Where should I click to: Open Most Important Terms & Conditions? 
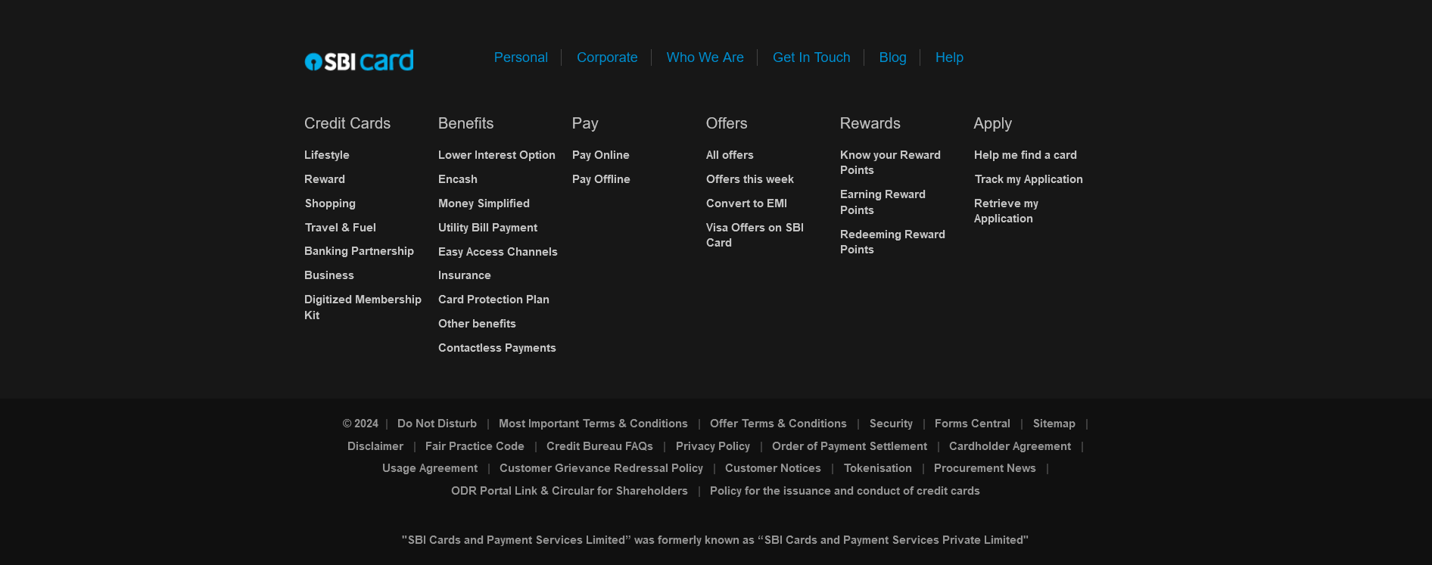593,424
